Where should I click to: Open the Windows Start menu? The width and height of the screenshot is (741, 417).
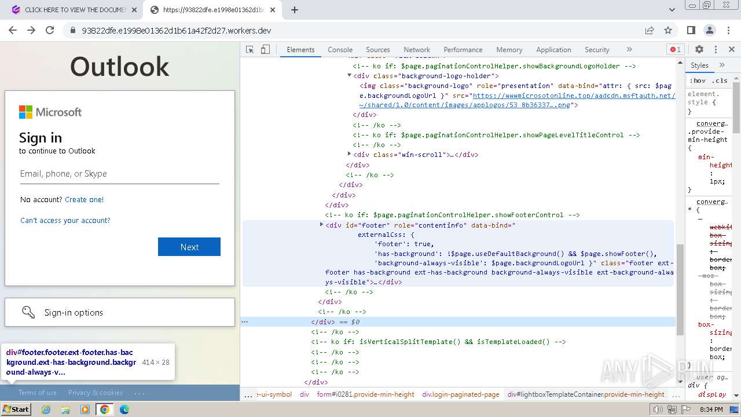16,409
